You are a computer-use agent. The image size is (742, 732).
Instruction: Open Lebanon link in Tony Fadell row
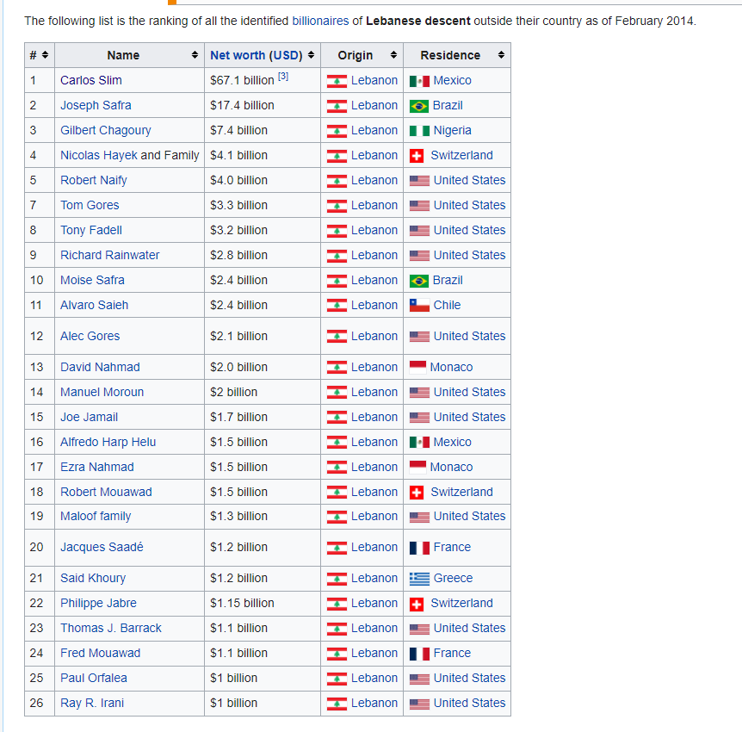(x=374, y=230)
